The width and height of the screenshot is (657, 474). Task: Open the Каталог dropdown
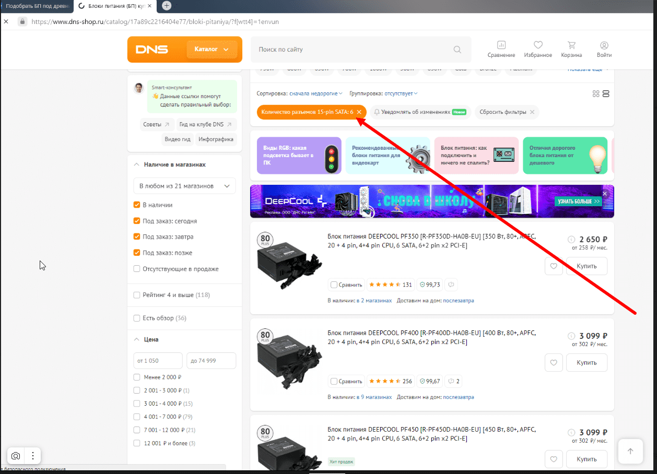pos(212,49)
